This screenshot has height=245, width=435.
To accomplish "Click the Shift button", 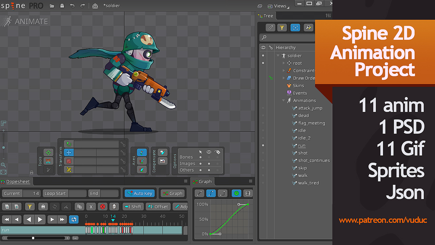I will point(133,206).
